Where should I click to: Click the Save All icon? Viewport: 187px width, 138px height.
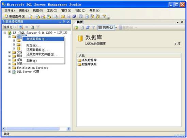pyautogui.click(x=74, y=16)
